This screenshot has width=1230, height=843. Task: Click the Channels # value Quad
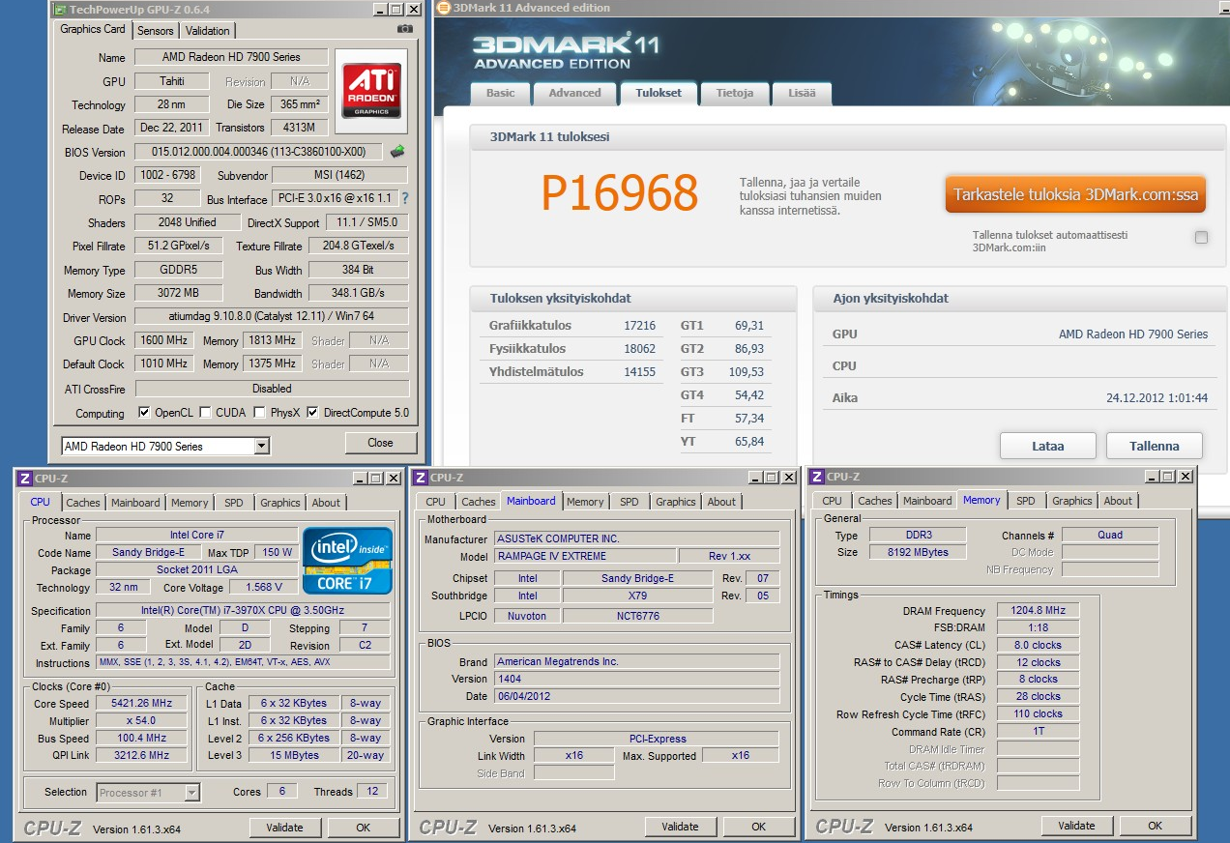point(1110,535)
